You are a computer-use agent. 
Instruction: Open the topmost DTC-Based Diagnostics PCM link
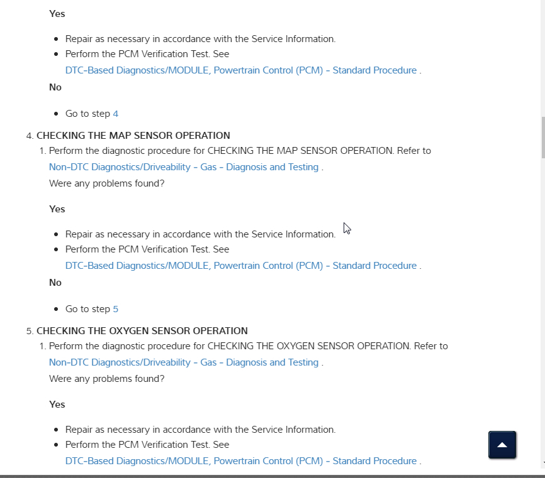click(x=240, y=70)
